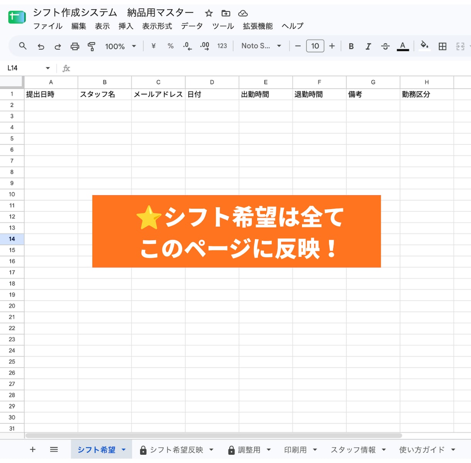Select the メールアドレス header cell

tap(158, 94)
